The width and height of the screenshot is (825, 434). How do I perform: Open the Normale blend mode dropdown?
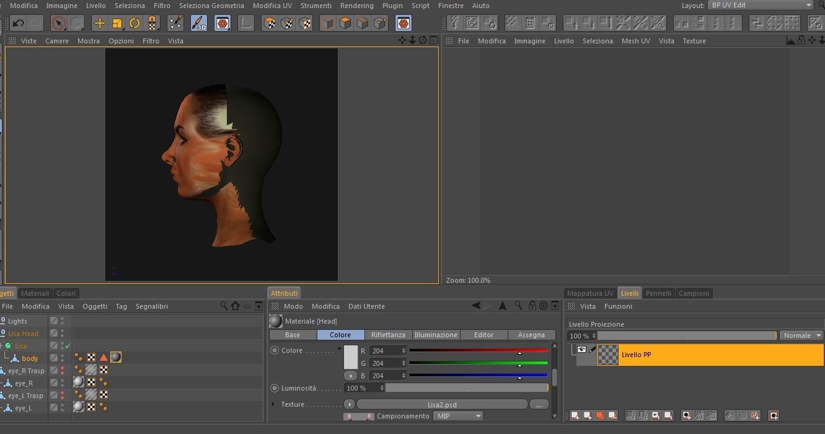point(801,335)
